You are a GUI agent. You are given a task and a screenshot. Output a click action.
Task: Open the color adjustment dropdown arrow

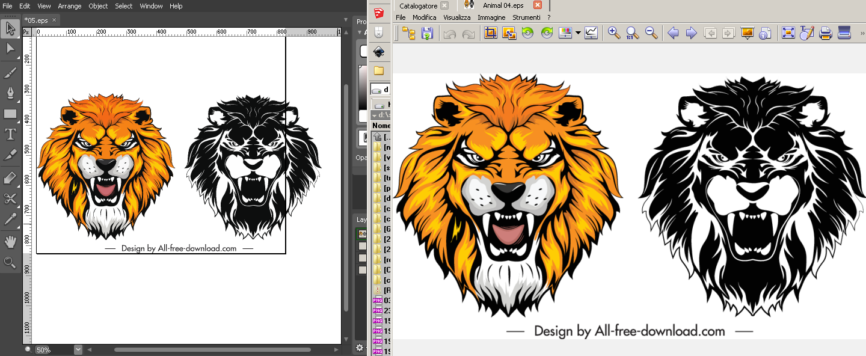tap(578, 33)
